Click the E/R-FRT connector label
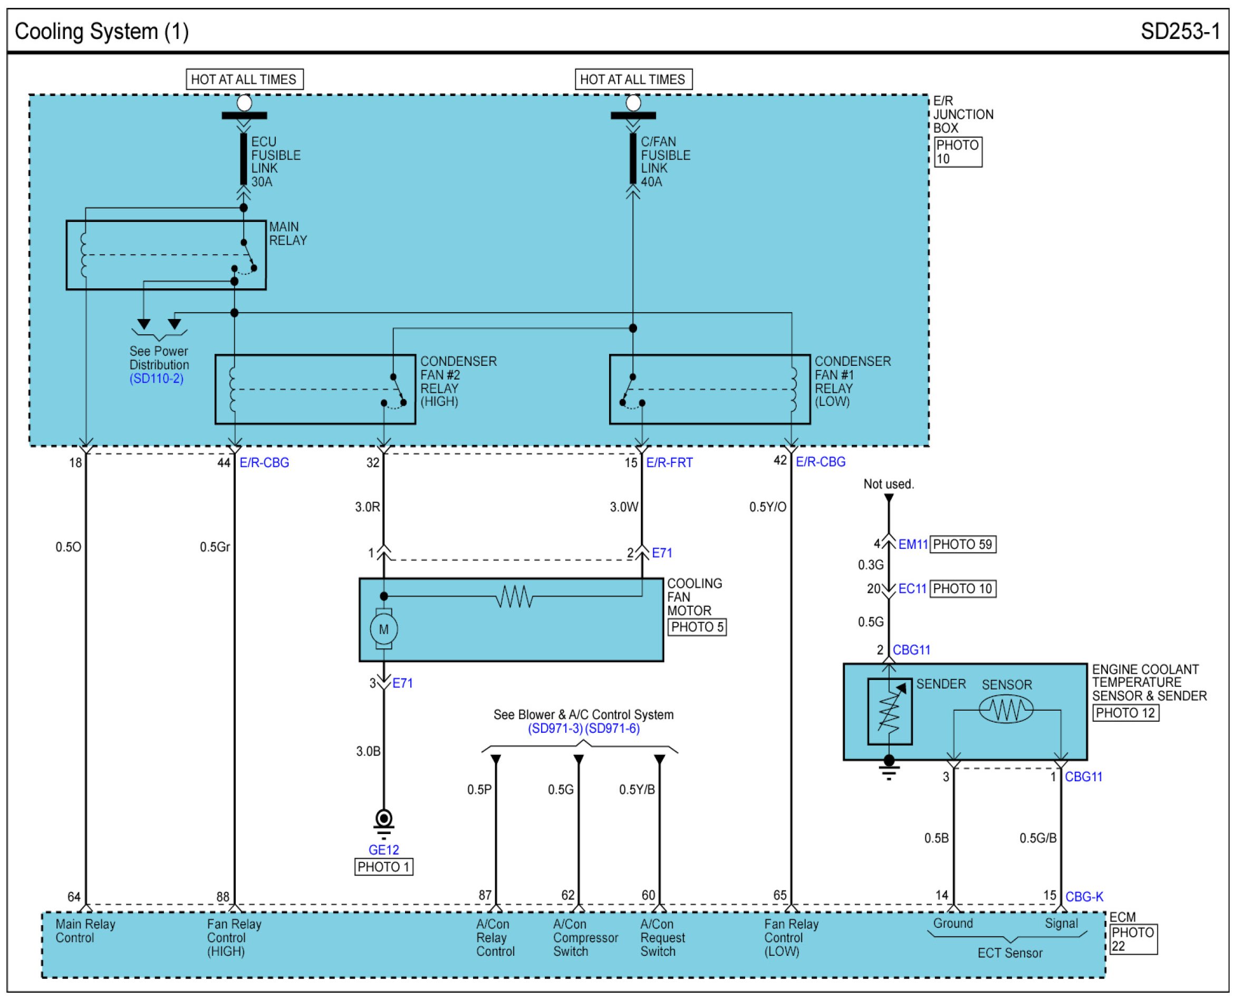The width and height of the screenshot is (1234, 999). 669,463
